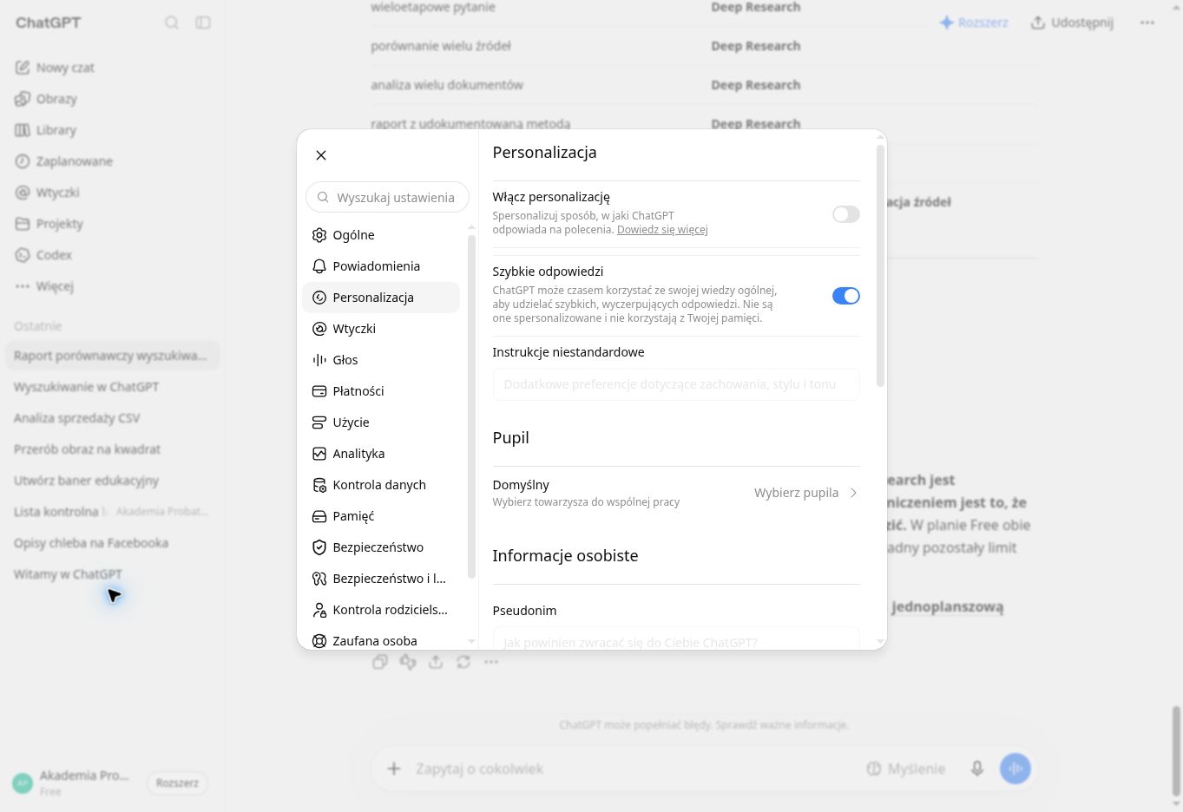Open Codex in the sidebar
The width and height of the screenshot is (1183, 812).
point(113,255)
